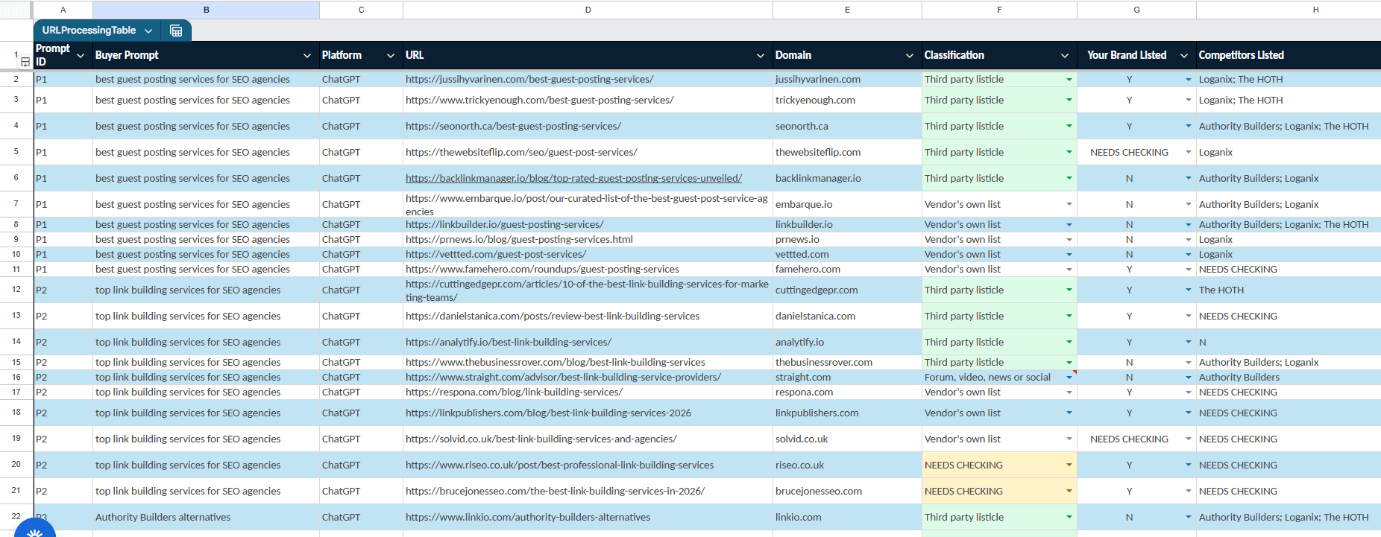Open the Classification column header dropdown arrow
1381x537 pixels.
tap(1065, 56)
